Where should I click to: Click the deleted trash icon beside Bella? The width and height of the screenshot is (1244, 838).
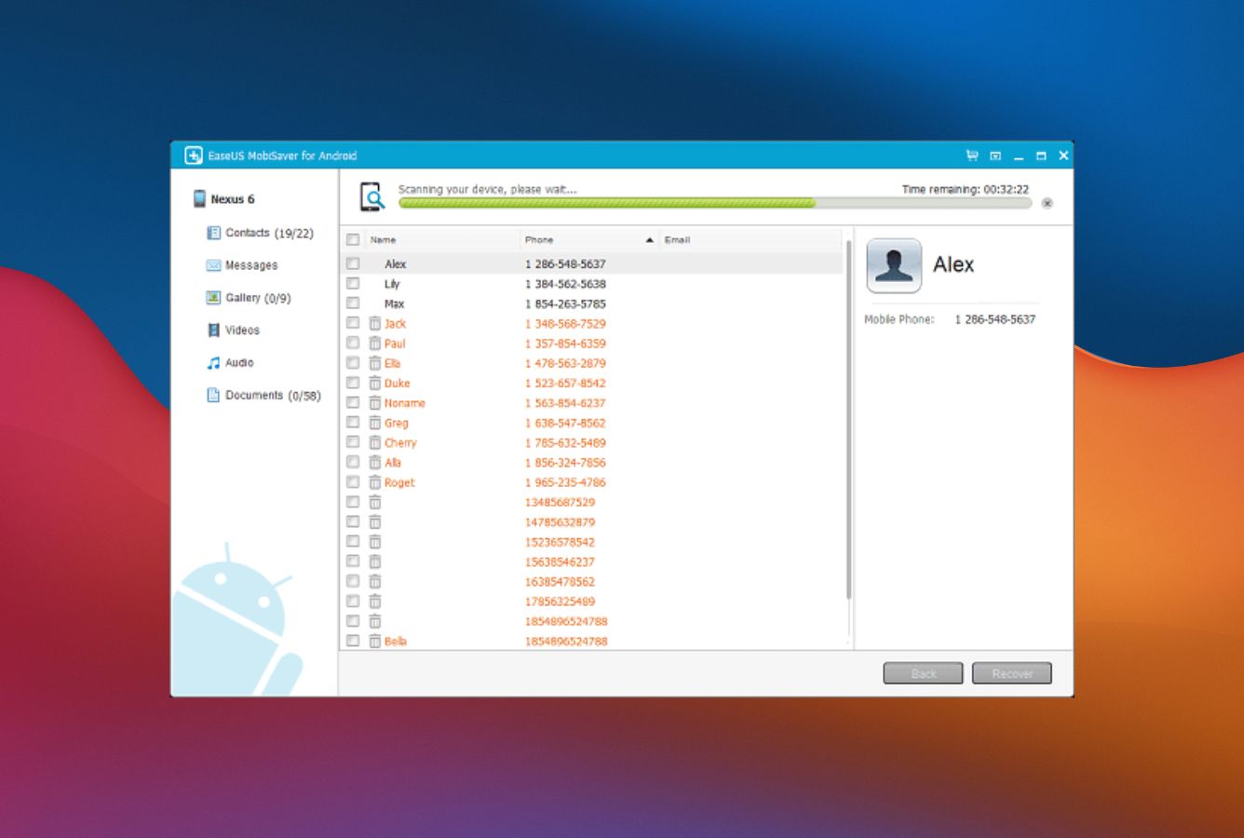click(x=374, y=641)
